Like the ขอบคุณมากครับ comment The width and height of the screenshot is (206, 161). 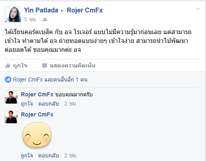point(27,104)
